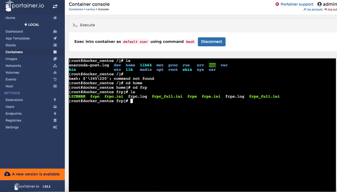Click the Extensions bolt icon
Image resolution: width=337 pixels, height=192 pixels.
click(55, 100)
